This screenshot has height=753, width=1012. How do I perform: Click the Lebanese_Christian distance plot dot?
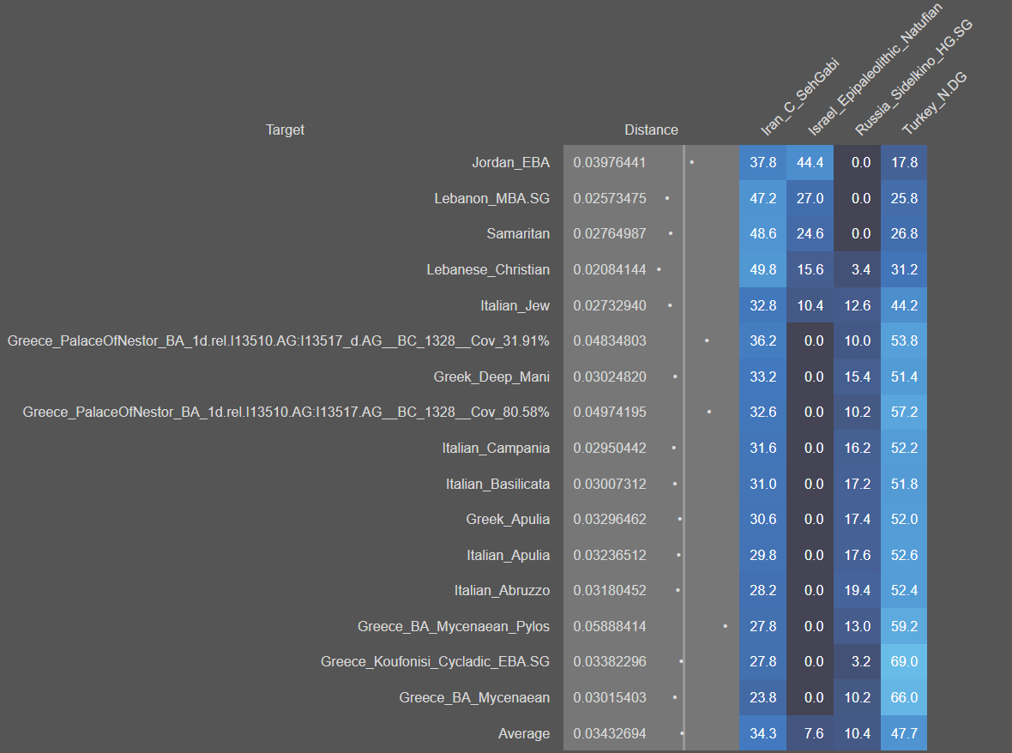[x=659, y=269]
